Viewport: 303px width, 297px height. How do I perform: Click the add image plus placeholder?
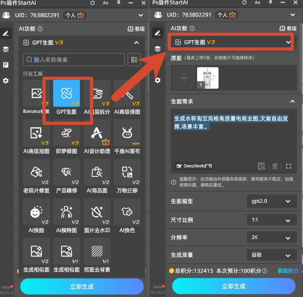(184, 78)
